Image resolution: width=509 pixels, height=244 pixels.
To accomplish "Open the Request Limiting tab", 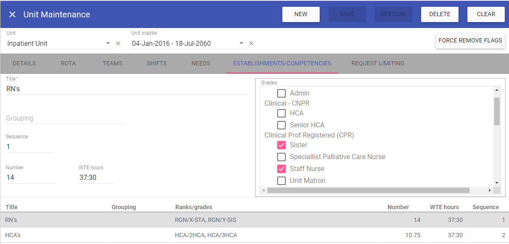I will click(377, 63).
